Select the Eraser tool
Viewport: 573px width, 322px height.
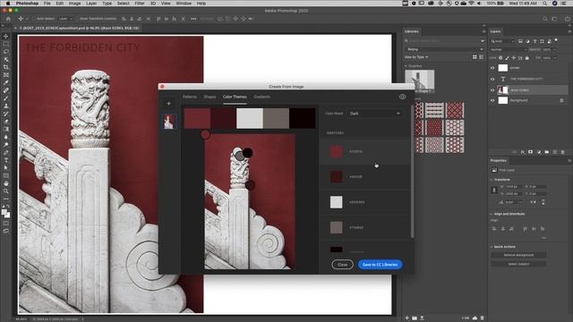[x=6, y=122]
